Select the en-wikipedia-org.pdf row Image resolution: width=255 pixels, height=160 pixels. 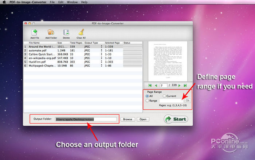(83, 58)
